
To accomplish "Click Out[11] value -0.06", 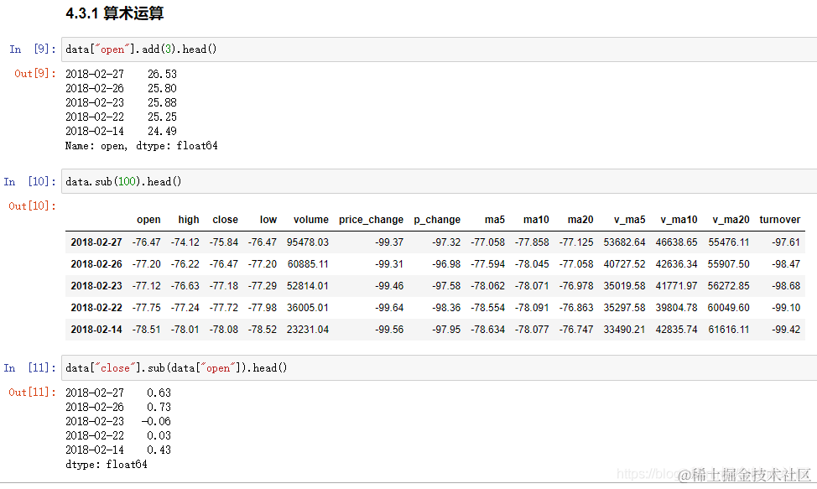I will (x=156, y=421).
